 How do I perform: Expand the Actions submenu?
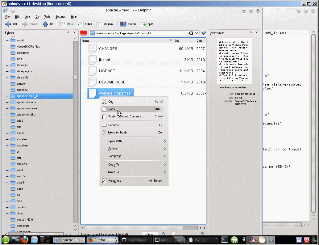134,149
